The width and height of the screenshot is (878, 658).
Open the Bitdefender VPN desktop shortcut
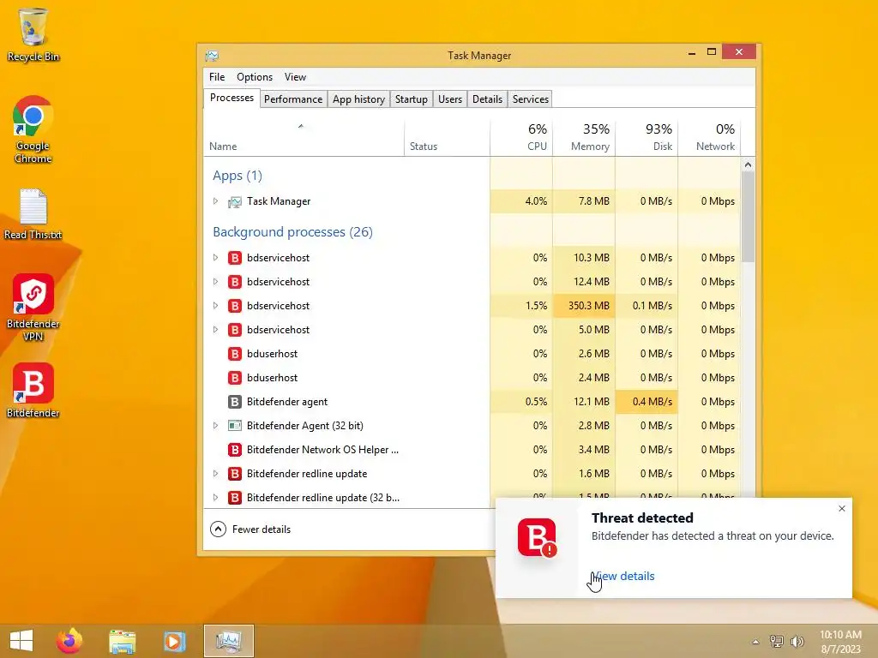pos(33,308)
